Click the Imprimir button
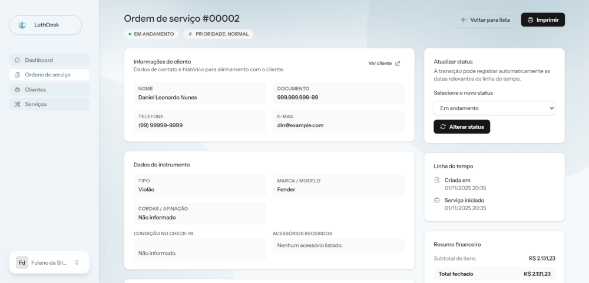 pos(543,20)
